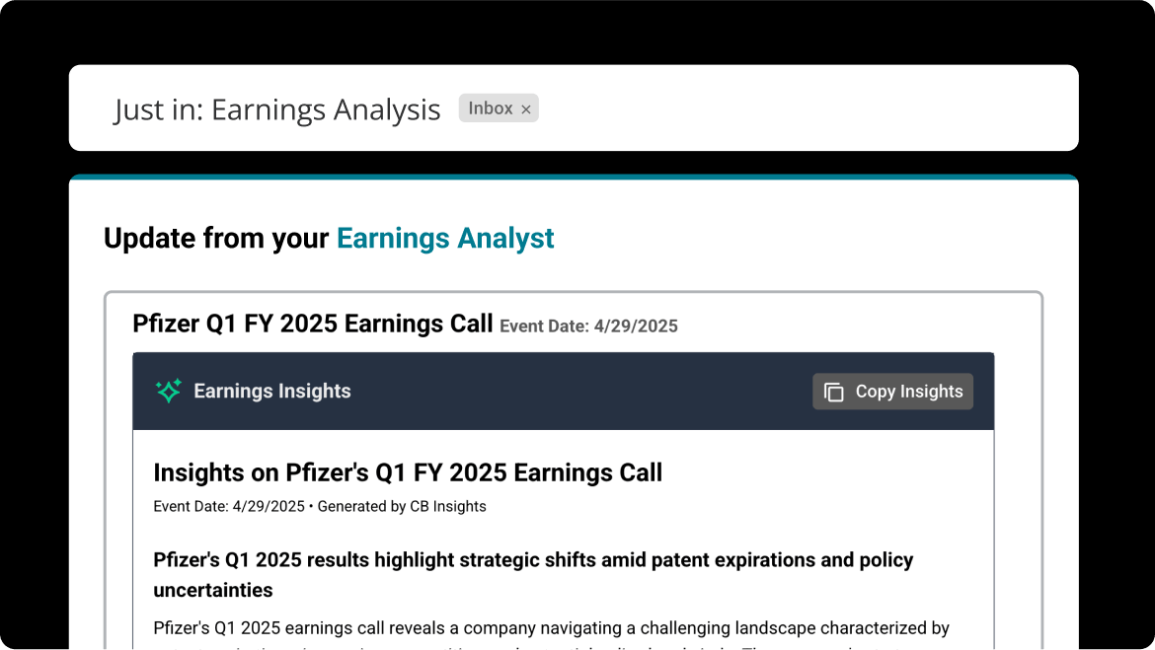Select the sparkle icon next to Earnings Insights
The height and width of the screenshot is (650, 1155).
click(168, 391)
